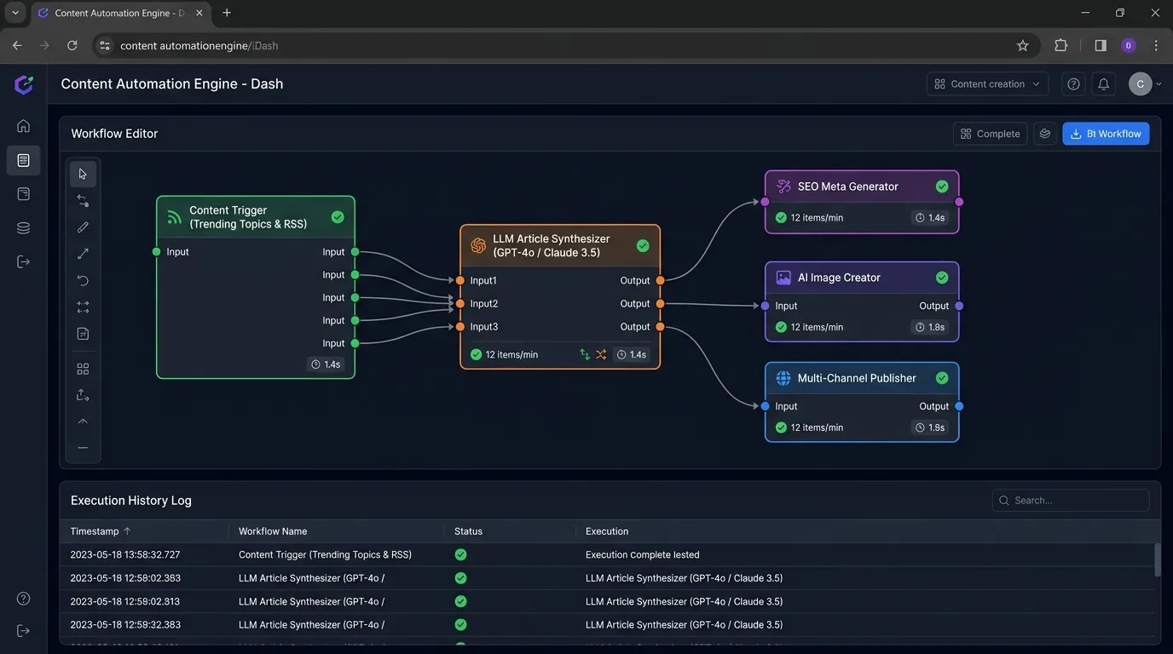
Task: Focus the Execution History search field
Action: coord(1071,501)
